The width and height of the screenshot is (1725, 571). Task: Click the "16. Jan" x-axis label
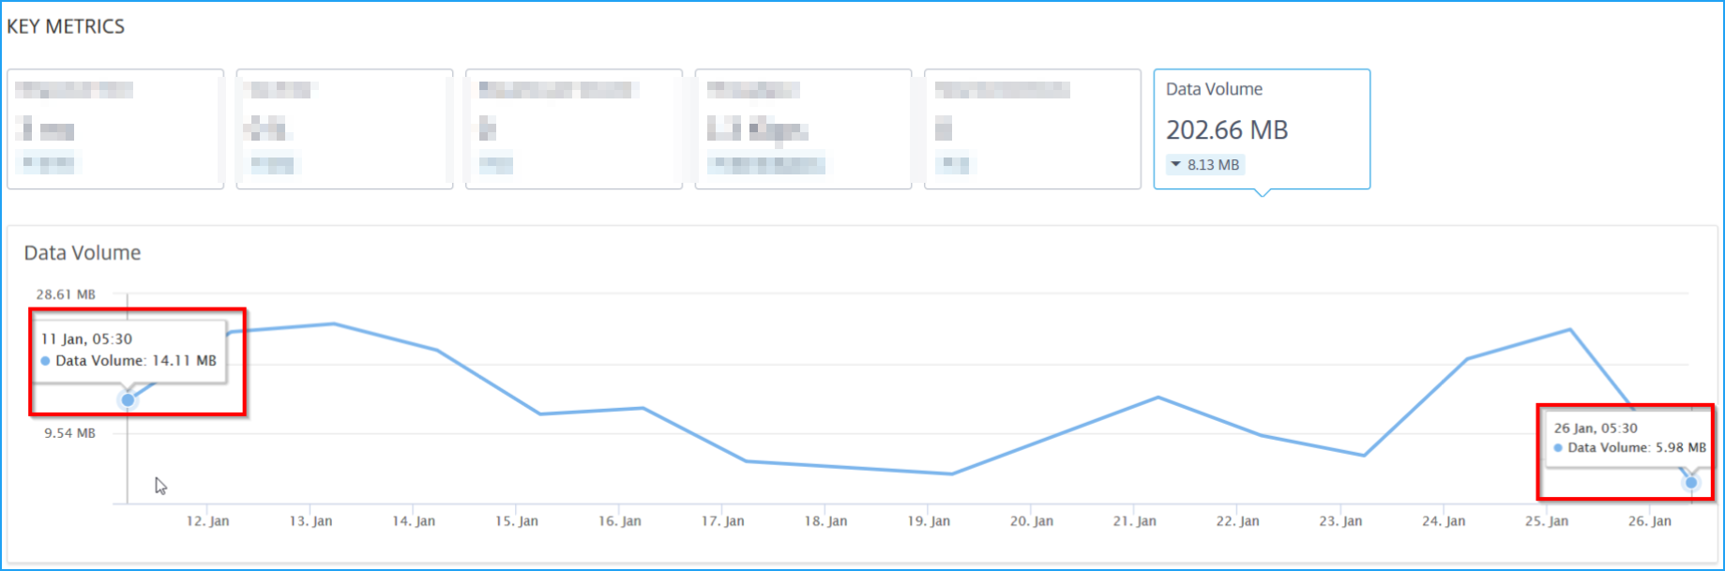620,521
